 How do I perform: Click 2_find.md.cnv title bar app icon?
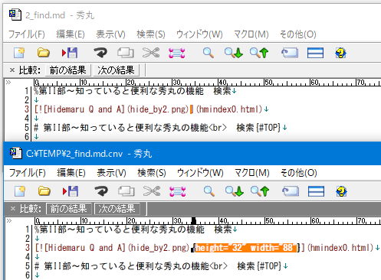click(x=16, y=153)
